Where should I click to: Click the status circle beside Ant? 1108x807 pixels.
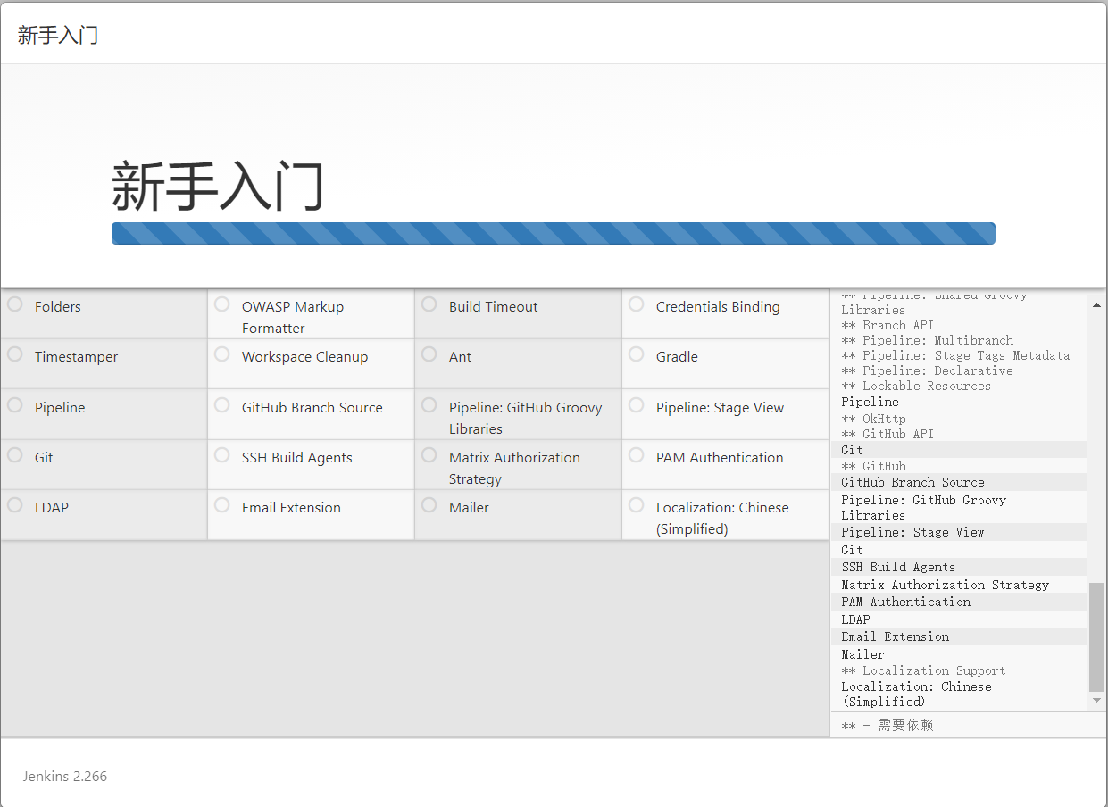[x=429, y=354]
